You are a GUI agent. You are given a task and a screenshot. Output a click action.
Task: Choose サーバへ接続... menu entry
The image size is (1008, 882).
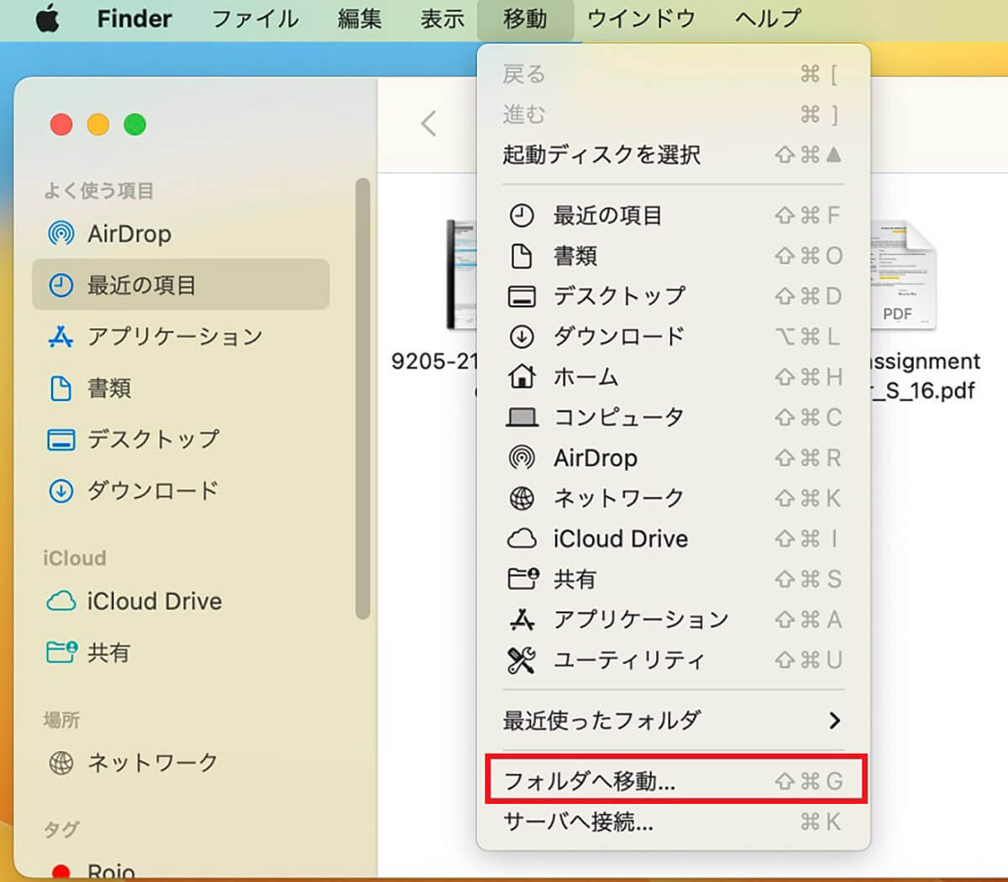672,822
